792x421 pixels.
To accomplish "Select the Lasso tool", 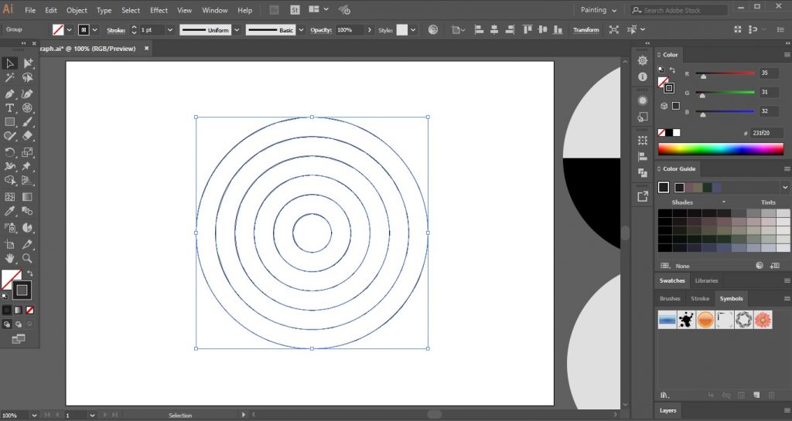I will pyautogui.click(x=28, y=78).
